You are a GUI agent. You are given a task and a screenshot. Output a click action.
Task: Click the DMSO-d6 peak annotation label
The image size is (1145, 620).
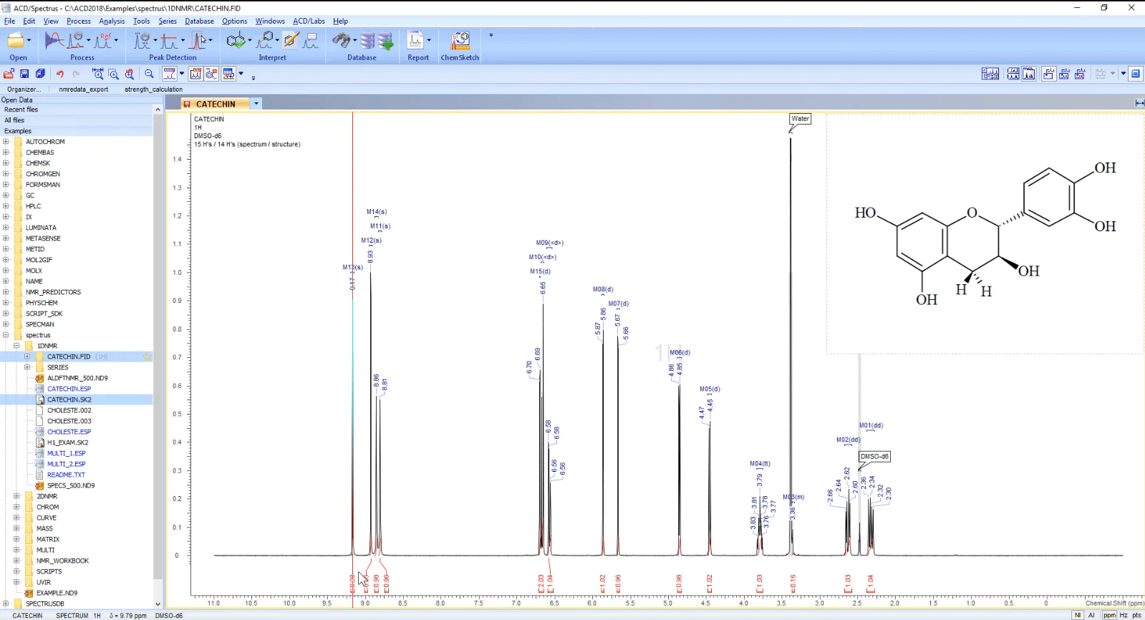tap(874, 456)
